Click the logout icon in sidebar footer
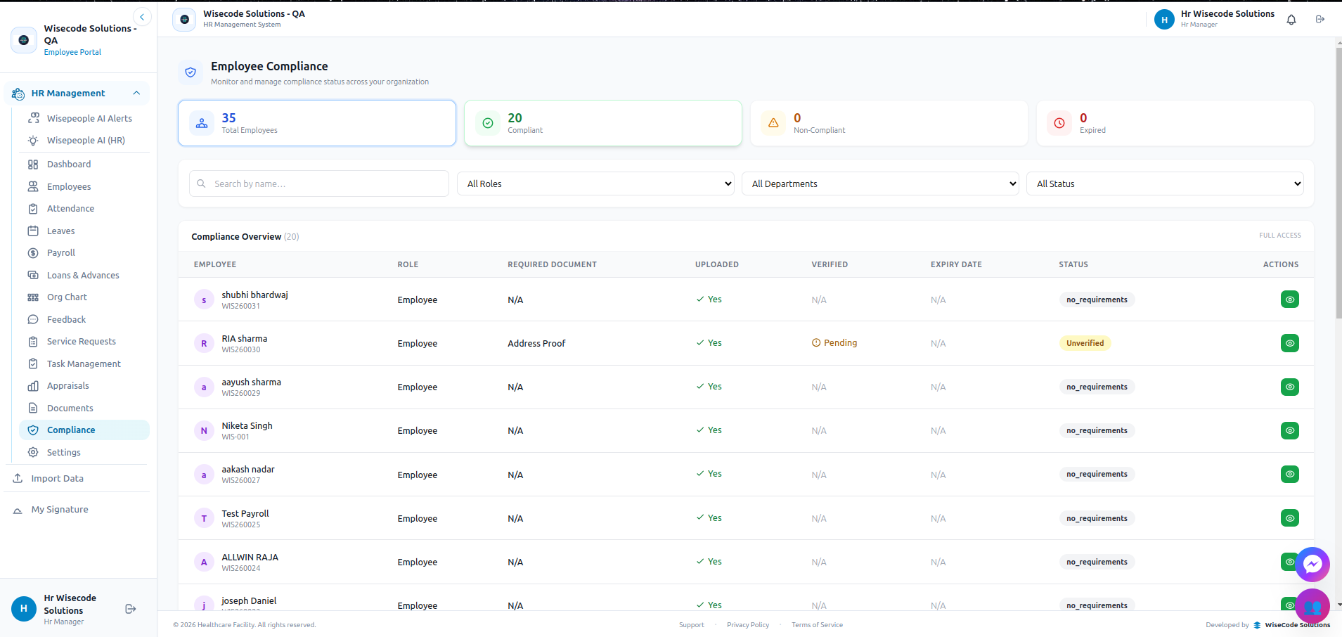 (130, 609)
